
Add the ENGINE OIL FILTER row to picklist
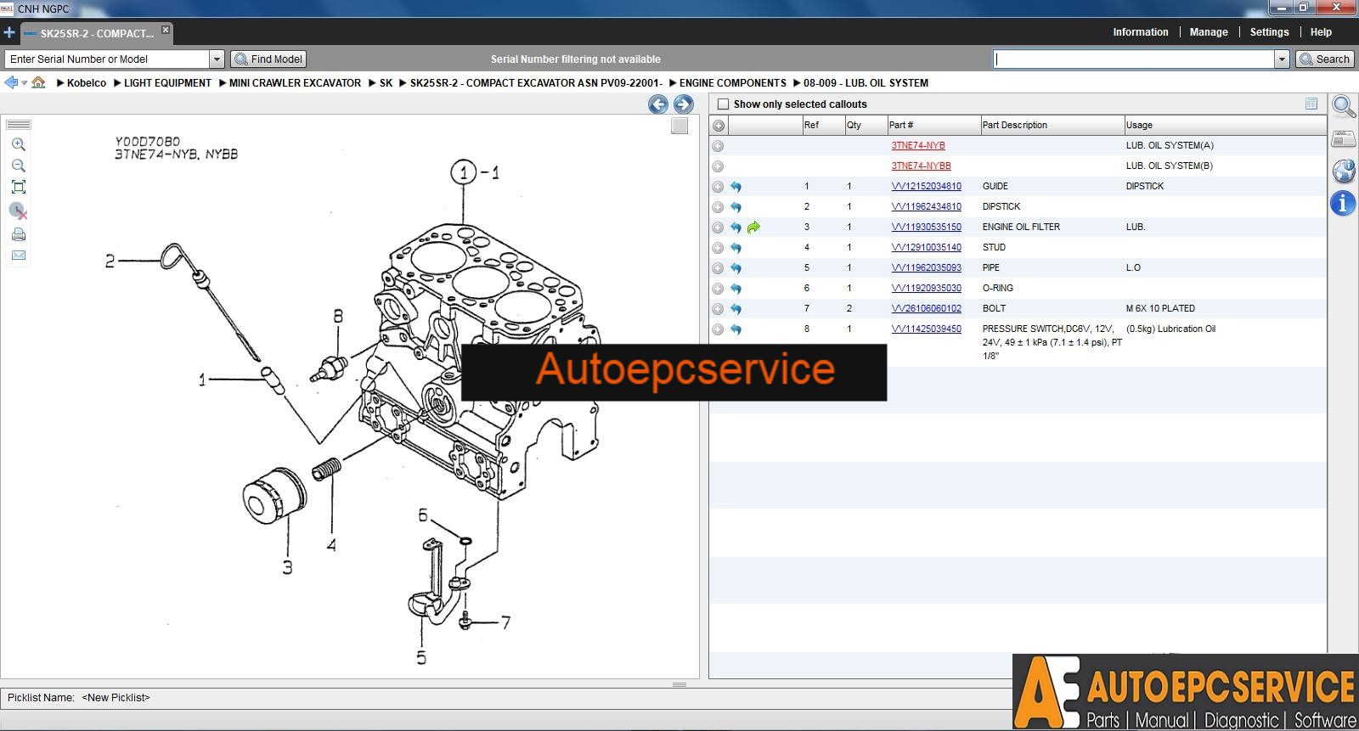click(x=718, y=228)
